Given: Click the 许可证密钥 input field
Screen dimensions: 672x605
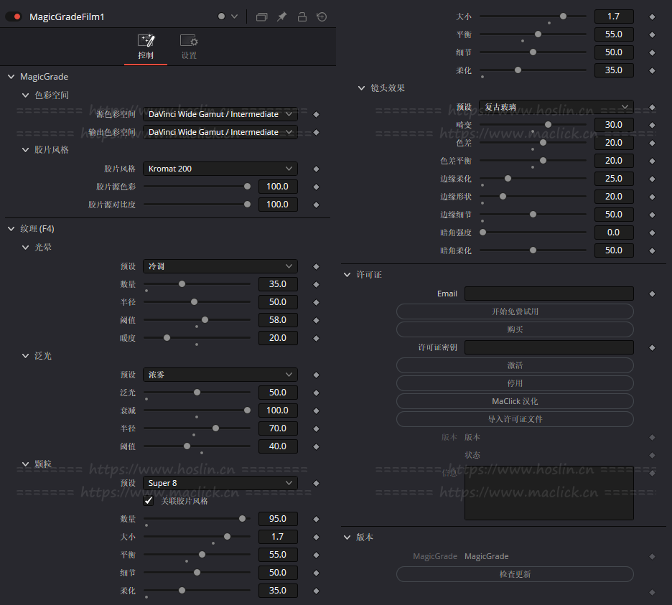Looking at the screenshot, I should [549, 347].
